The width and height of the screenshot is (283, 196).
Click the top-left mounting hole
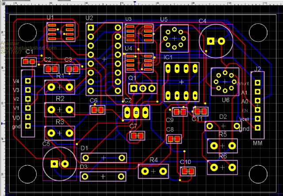click(x=27, y=32)
